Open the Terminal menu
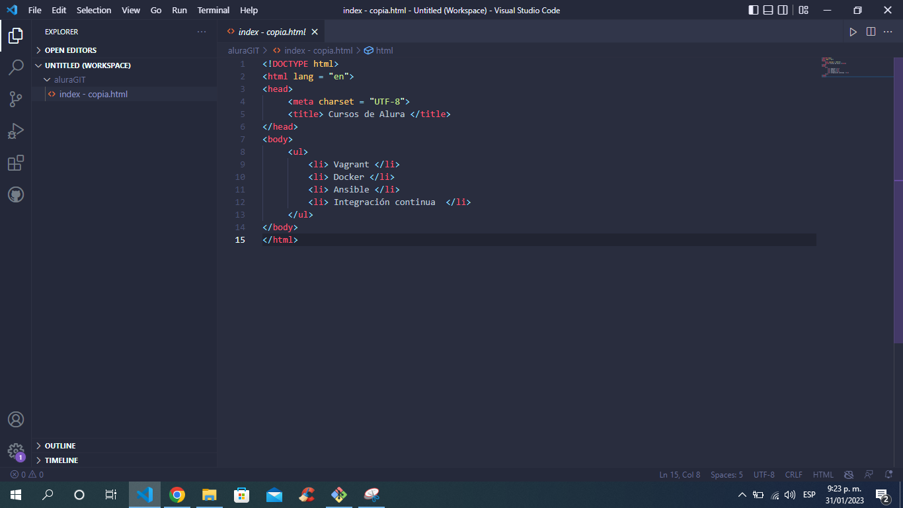Viewport: 903px width, 508px height. coord(214,10)
